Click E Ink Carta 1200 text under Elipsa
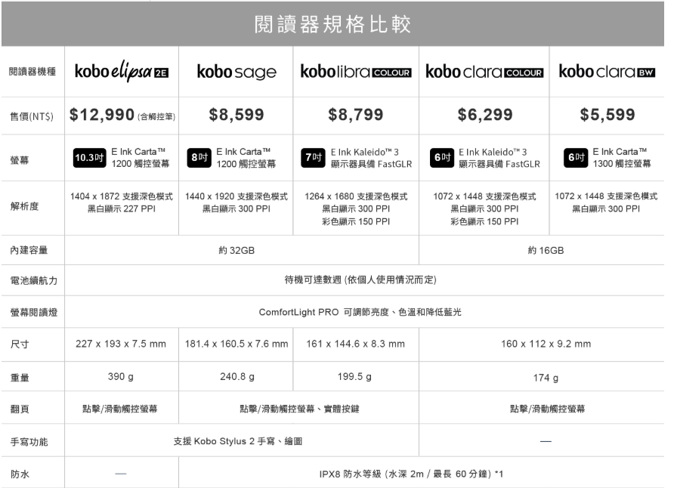Image resolution: width=674 pixels, height=488 pixels. click(140, 158)
